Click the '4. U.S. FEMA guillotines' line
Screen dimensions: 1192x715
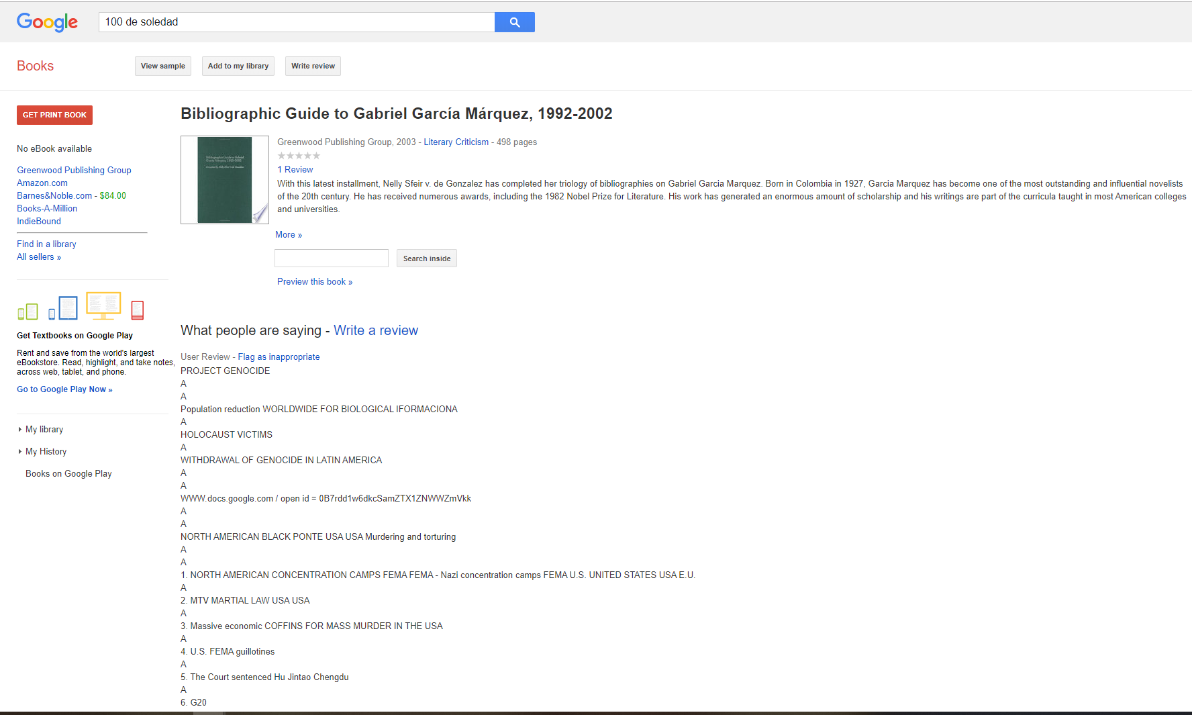(x=228, y=652)
